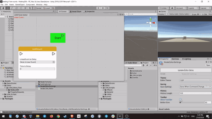Image resolution: width=212 pixels, height=119 pixels.
Task: Open Steam from the taskbar
Action: [x=65, y=116]
